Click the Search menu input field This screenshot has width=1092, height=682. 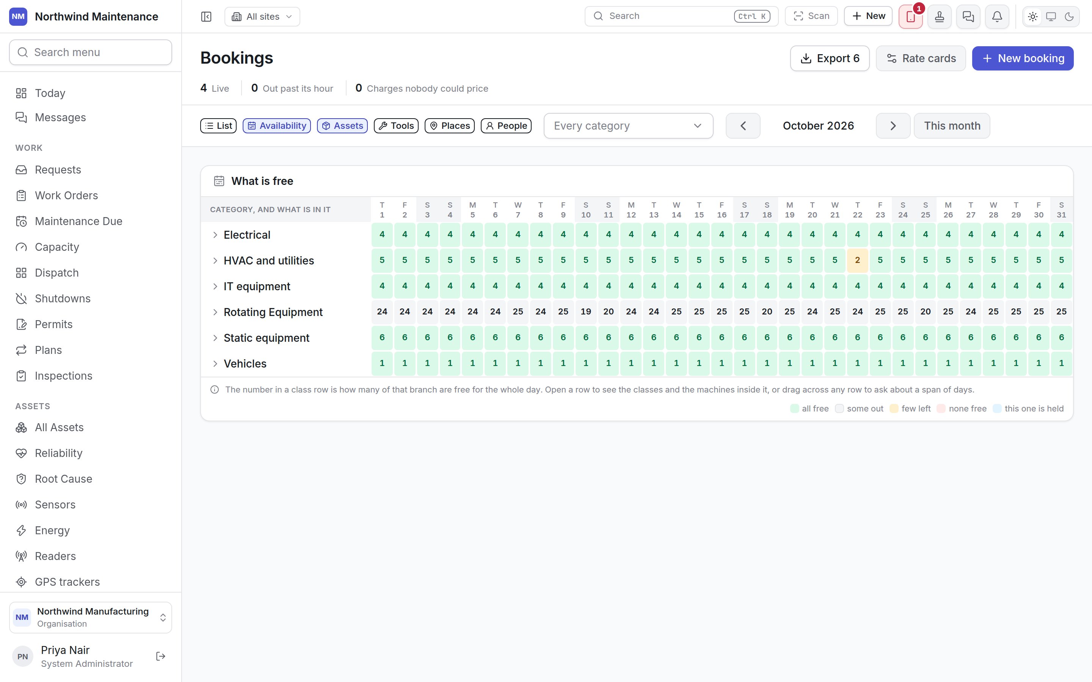pos(90,52)
